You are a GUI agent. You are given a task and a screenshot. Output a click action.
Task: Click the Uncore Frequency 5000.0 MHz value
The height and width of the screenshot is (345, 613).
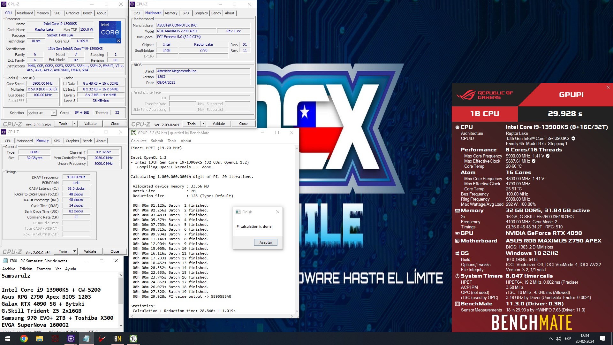[103, 164]
